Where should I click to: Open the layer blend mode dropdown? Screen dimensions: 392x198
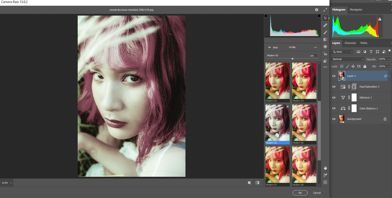pos(348,59)
